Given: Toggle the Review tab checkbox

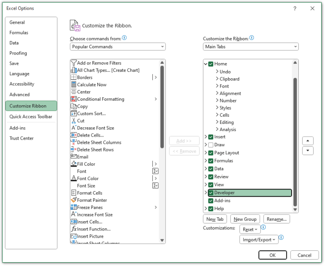Looking at the screenshot, I should [x=211, y=177].
